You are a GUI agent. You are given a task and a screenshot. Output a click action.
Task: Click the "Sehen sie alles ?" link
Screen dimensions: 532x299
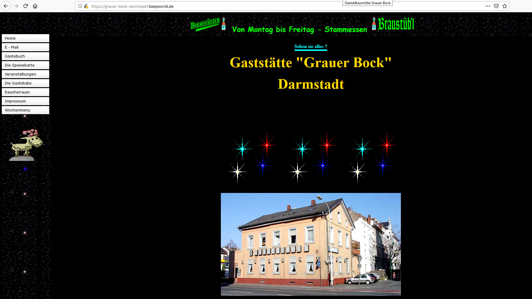click(x=311, y=46)
